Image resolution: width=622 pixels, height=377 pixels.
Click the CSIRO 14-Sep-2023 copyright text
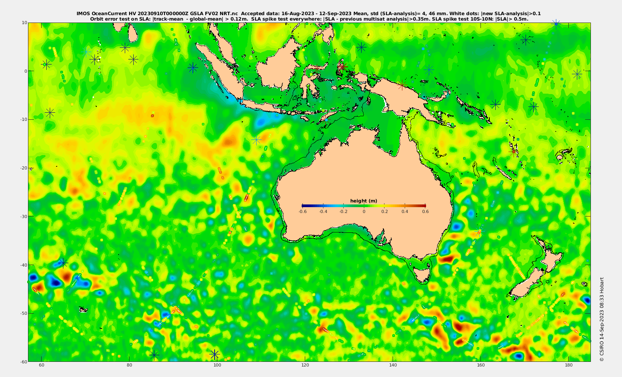pos(602,319)
